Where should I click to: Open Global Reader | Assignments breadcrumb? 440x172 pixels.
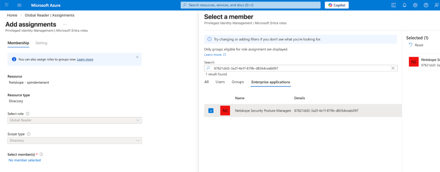50,15
